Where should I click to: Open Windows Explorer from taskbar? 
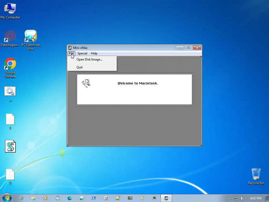(33, 198)
